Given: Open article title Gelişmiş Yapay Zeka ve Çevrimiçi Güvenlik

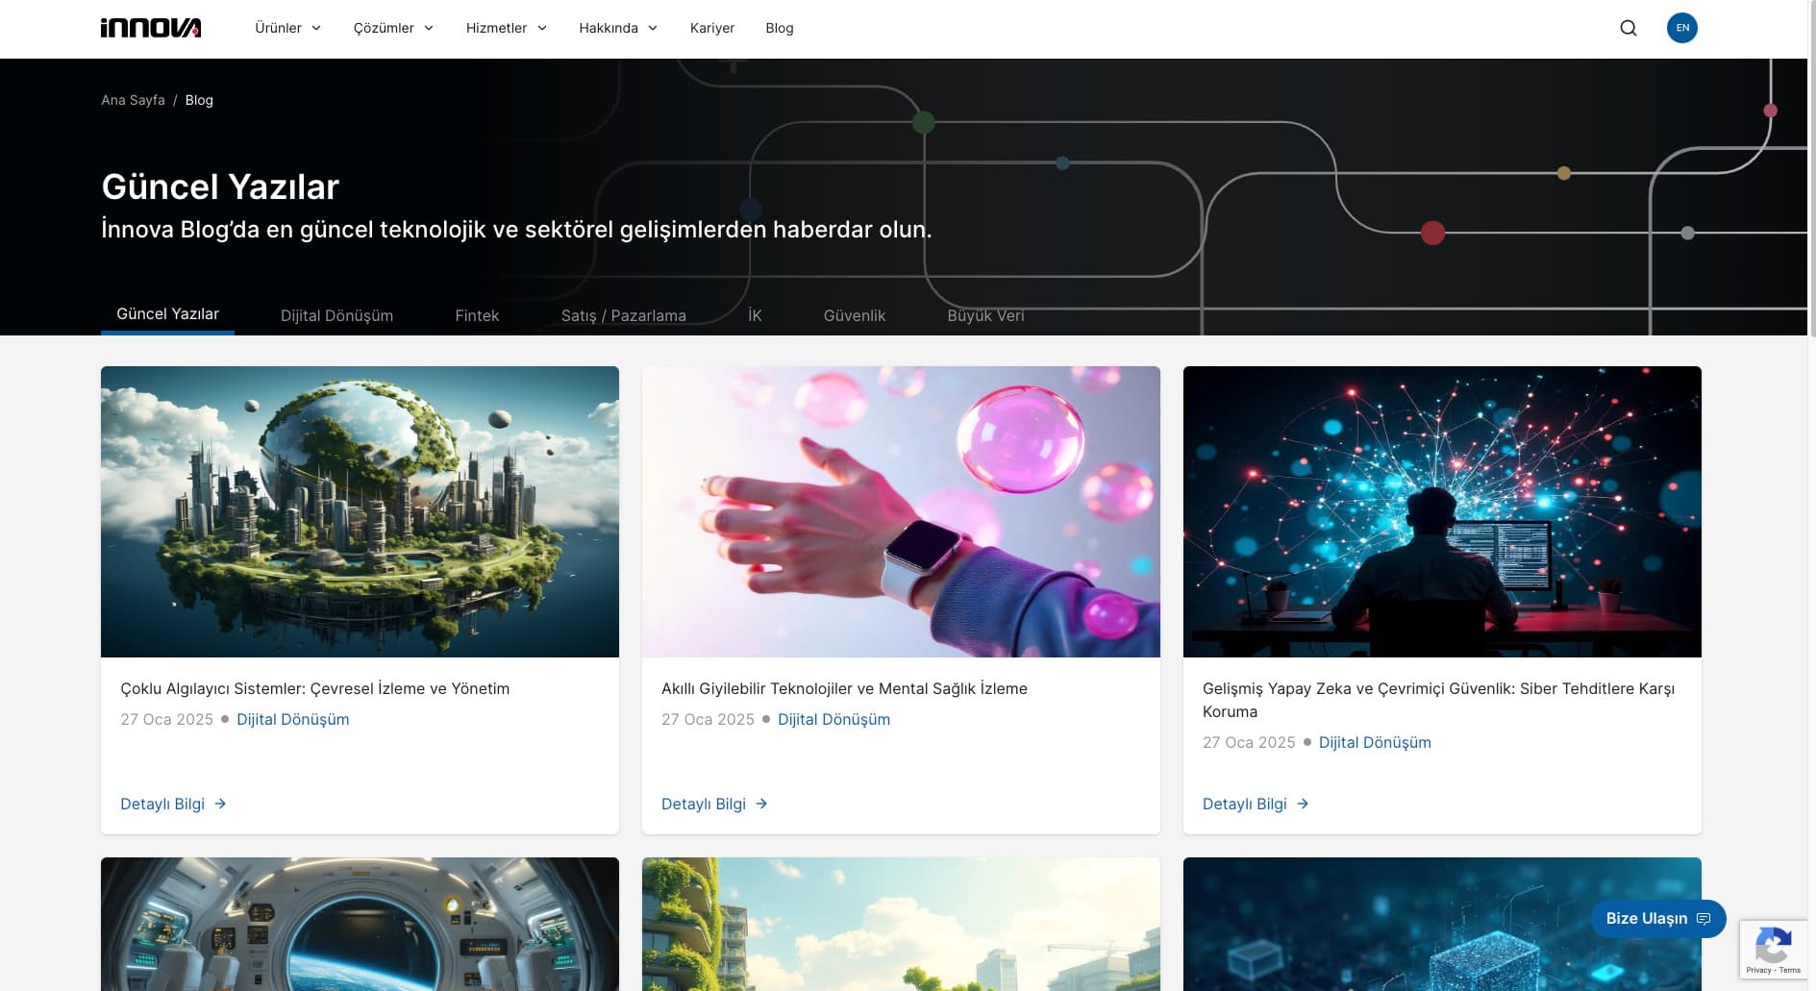Looking at the screenshot, I should 1438,700.
